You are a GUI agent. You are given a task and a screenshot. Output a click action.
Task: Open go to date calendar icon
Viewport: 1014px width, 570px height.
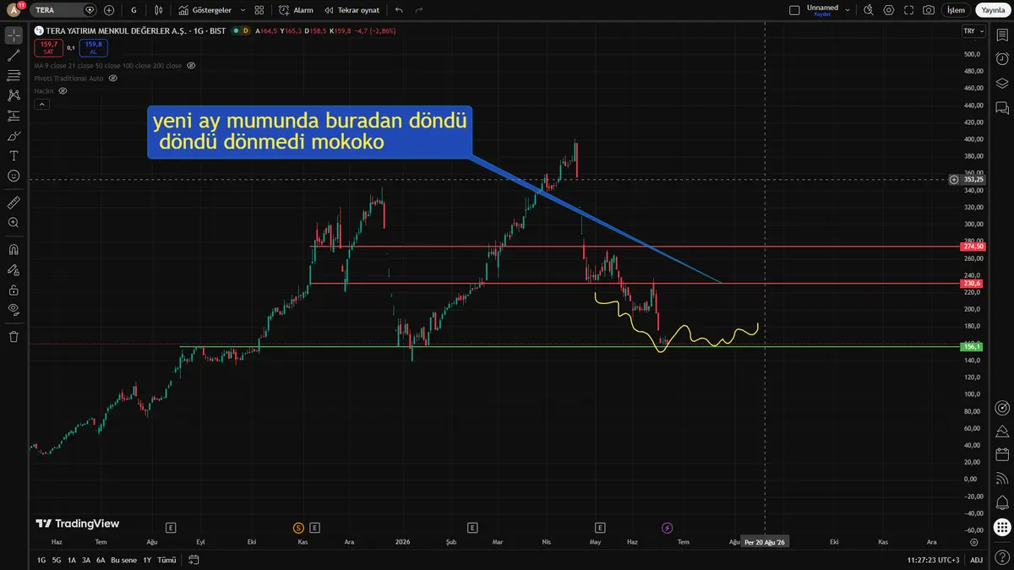[x=194, y=560]
